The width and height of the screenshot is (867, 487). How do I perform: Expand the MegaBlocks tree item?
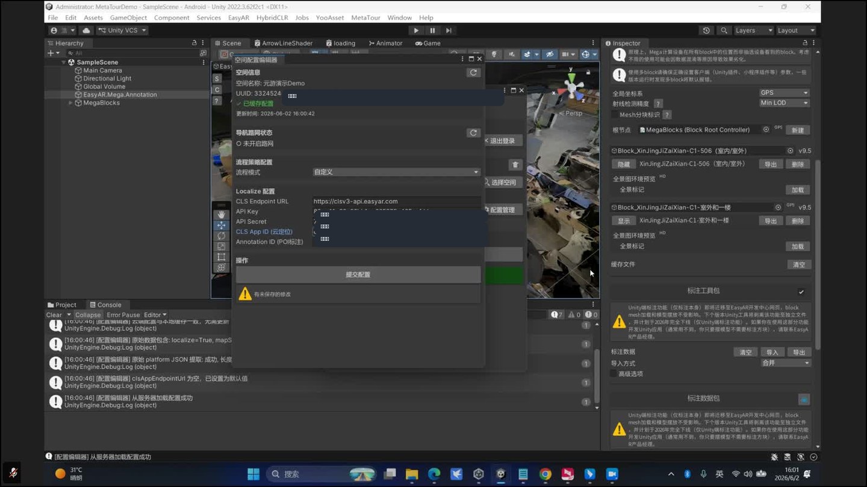pyautogui.click(x=70, y=103)
